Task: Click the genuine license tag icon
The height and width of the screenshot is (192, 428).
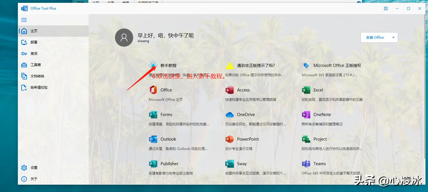Action: pyautogui.click(x=306, y=66)
